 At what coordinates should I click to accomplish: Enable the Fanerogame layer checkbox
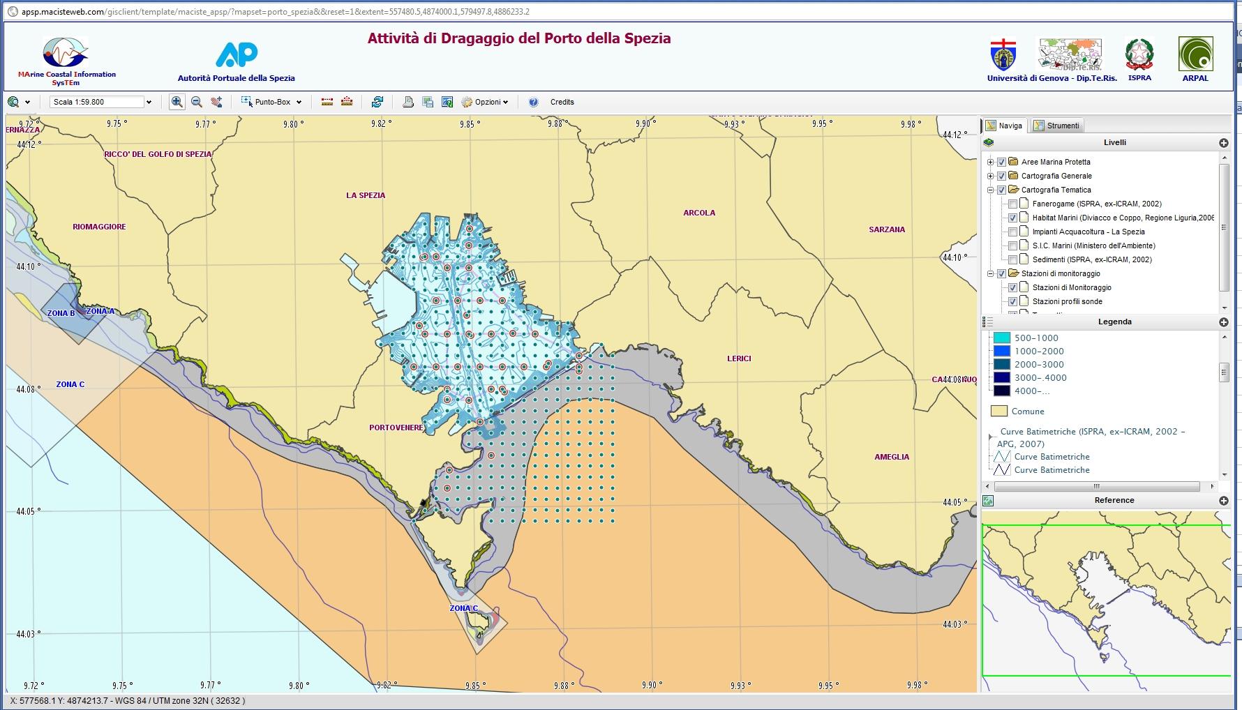(x=1012, y=204)
